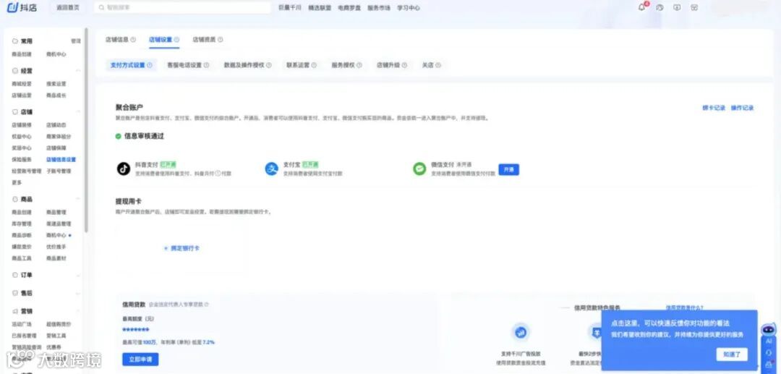Open 子账号管理 in the sidebar

pos(59,171)
